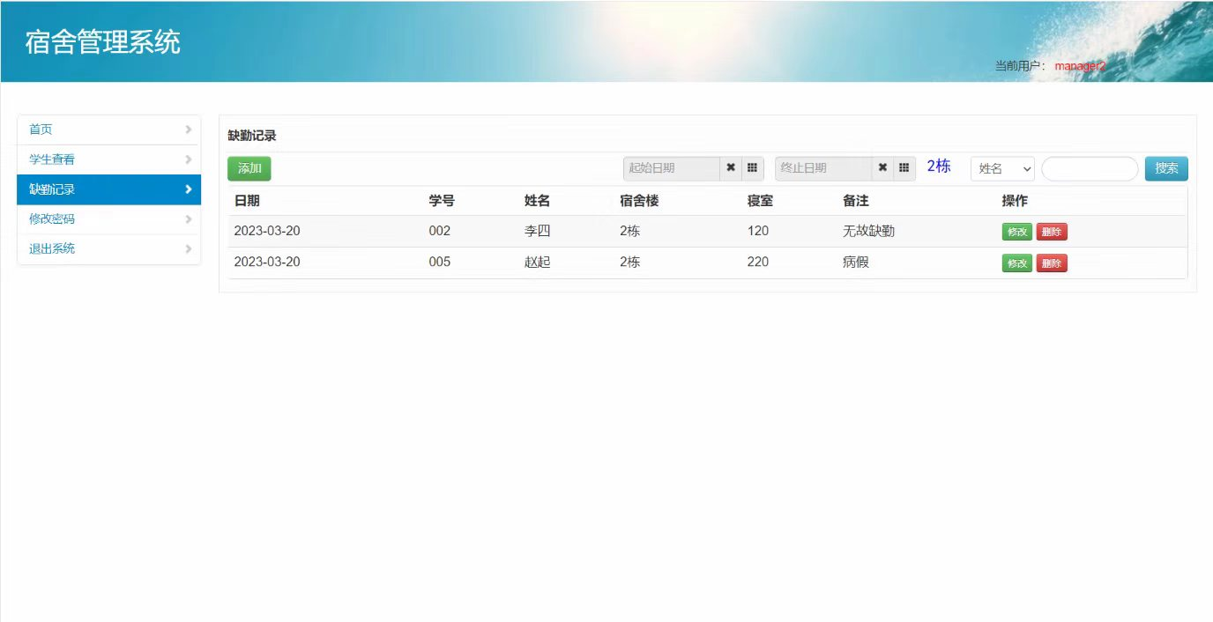Click the 搜索 button
1213x622 pixels.
point(1166,168)
